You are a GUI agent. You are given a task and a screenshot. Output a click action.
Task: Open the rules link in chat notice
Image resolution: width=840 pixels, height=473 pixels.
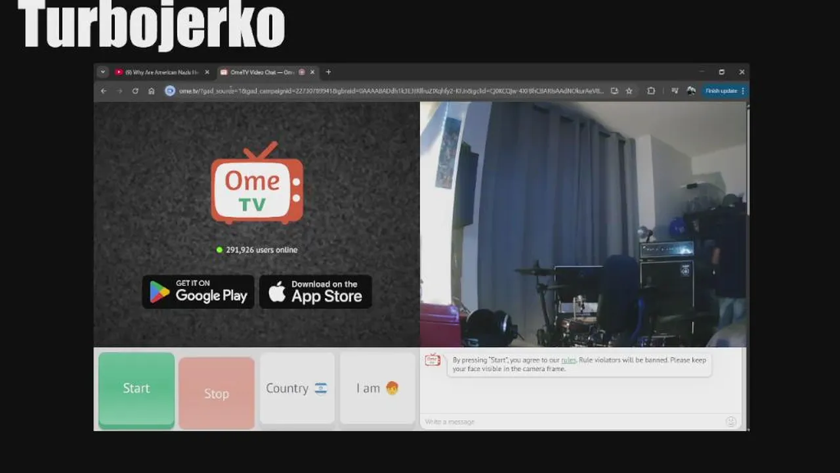pyautogui.click(x=568, y=360)
